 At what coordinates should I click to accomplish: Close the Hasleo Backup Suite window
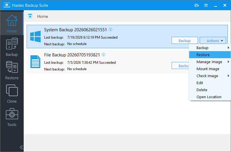(225, 5)
